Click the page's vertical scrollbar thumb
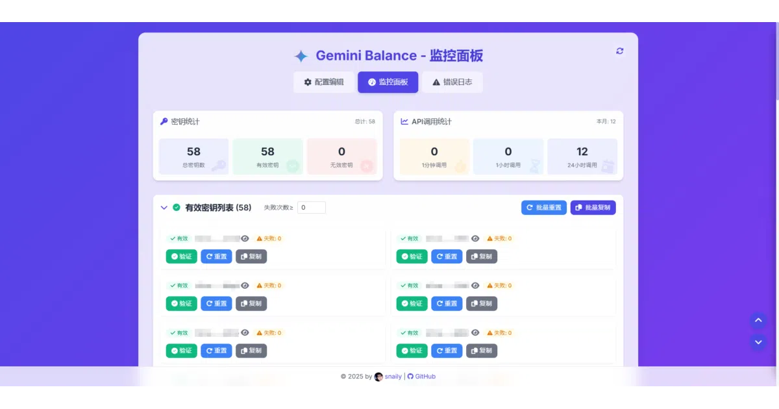Screen dimensions: 779x409 click(776, 61)
